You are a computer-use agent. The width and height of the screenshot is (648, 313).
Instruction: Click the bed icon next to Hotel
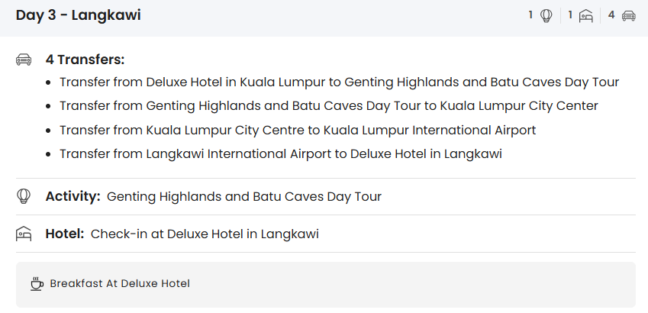click(x=24, y=234)
